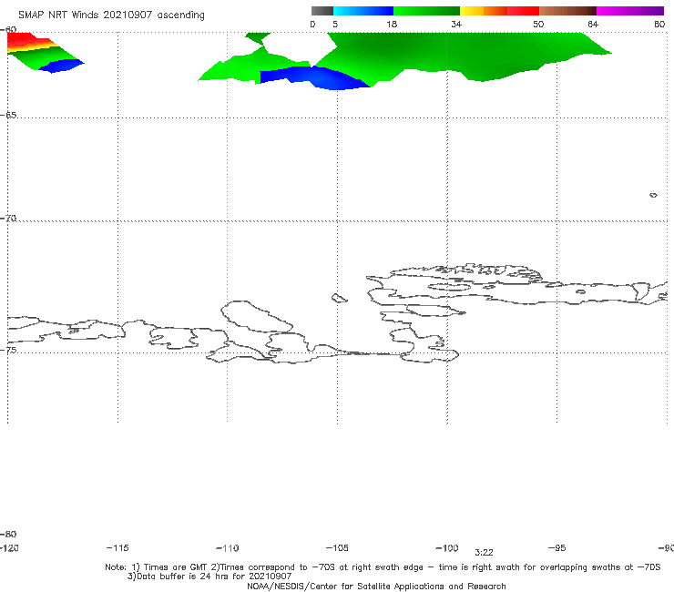Screen dimensions: 674x592
Task: Click the latitude label '-75'
Action: pos(8,350)
